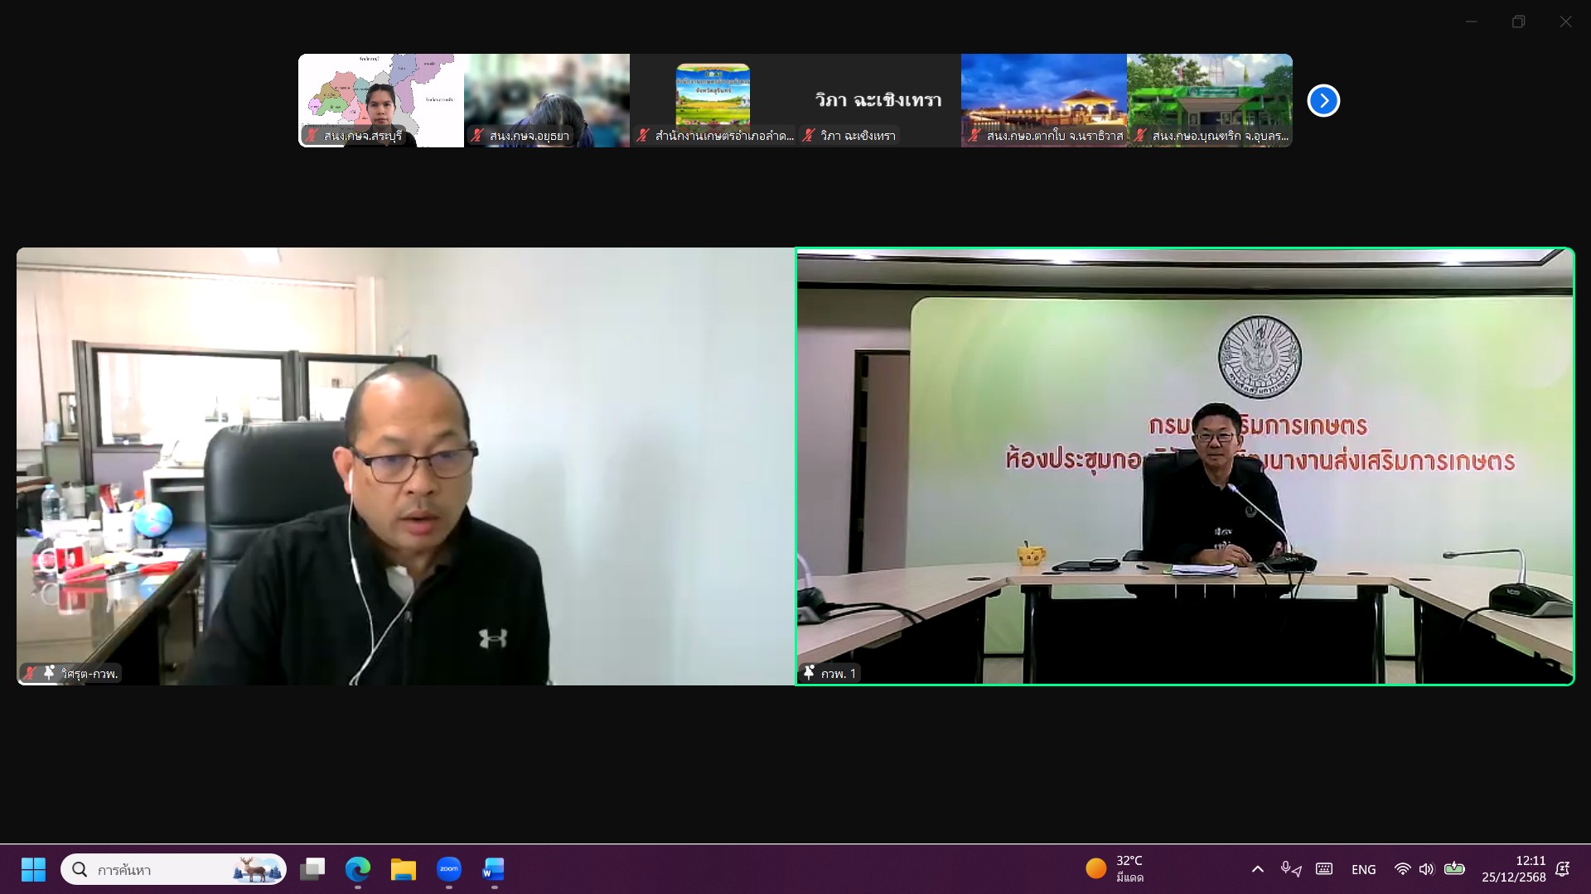
Task: Click the next participants arrow button
Action: (x=1323, y=101)
